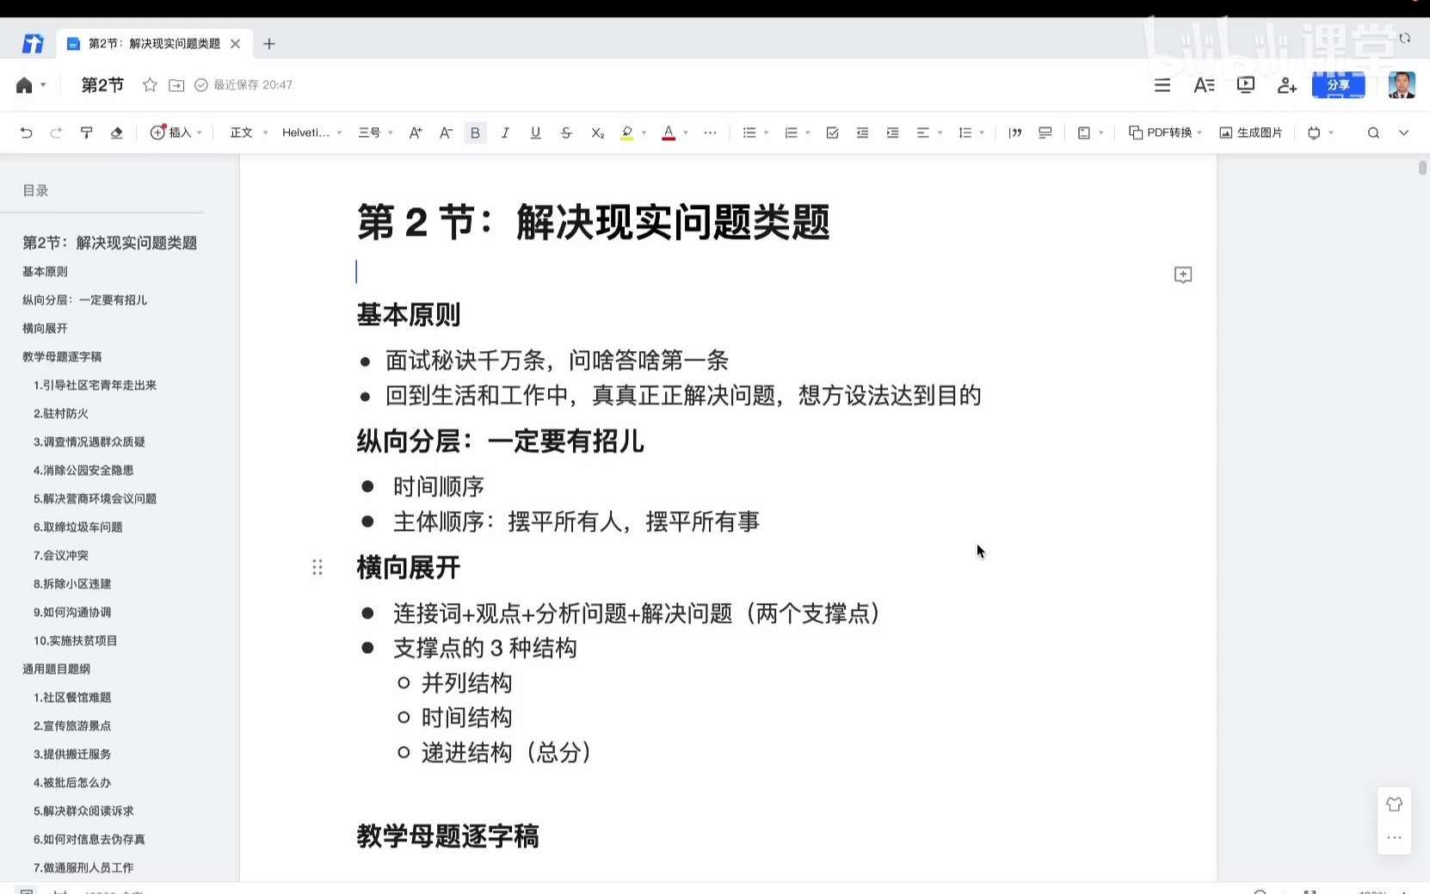Expand the font color dropdown arrow

686,133
